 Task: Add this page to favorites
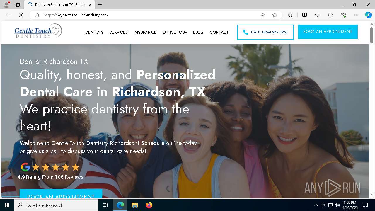coord(275,15)
